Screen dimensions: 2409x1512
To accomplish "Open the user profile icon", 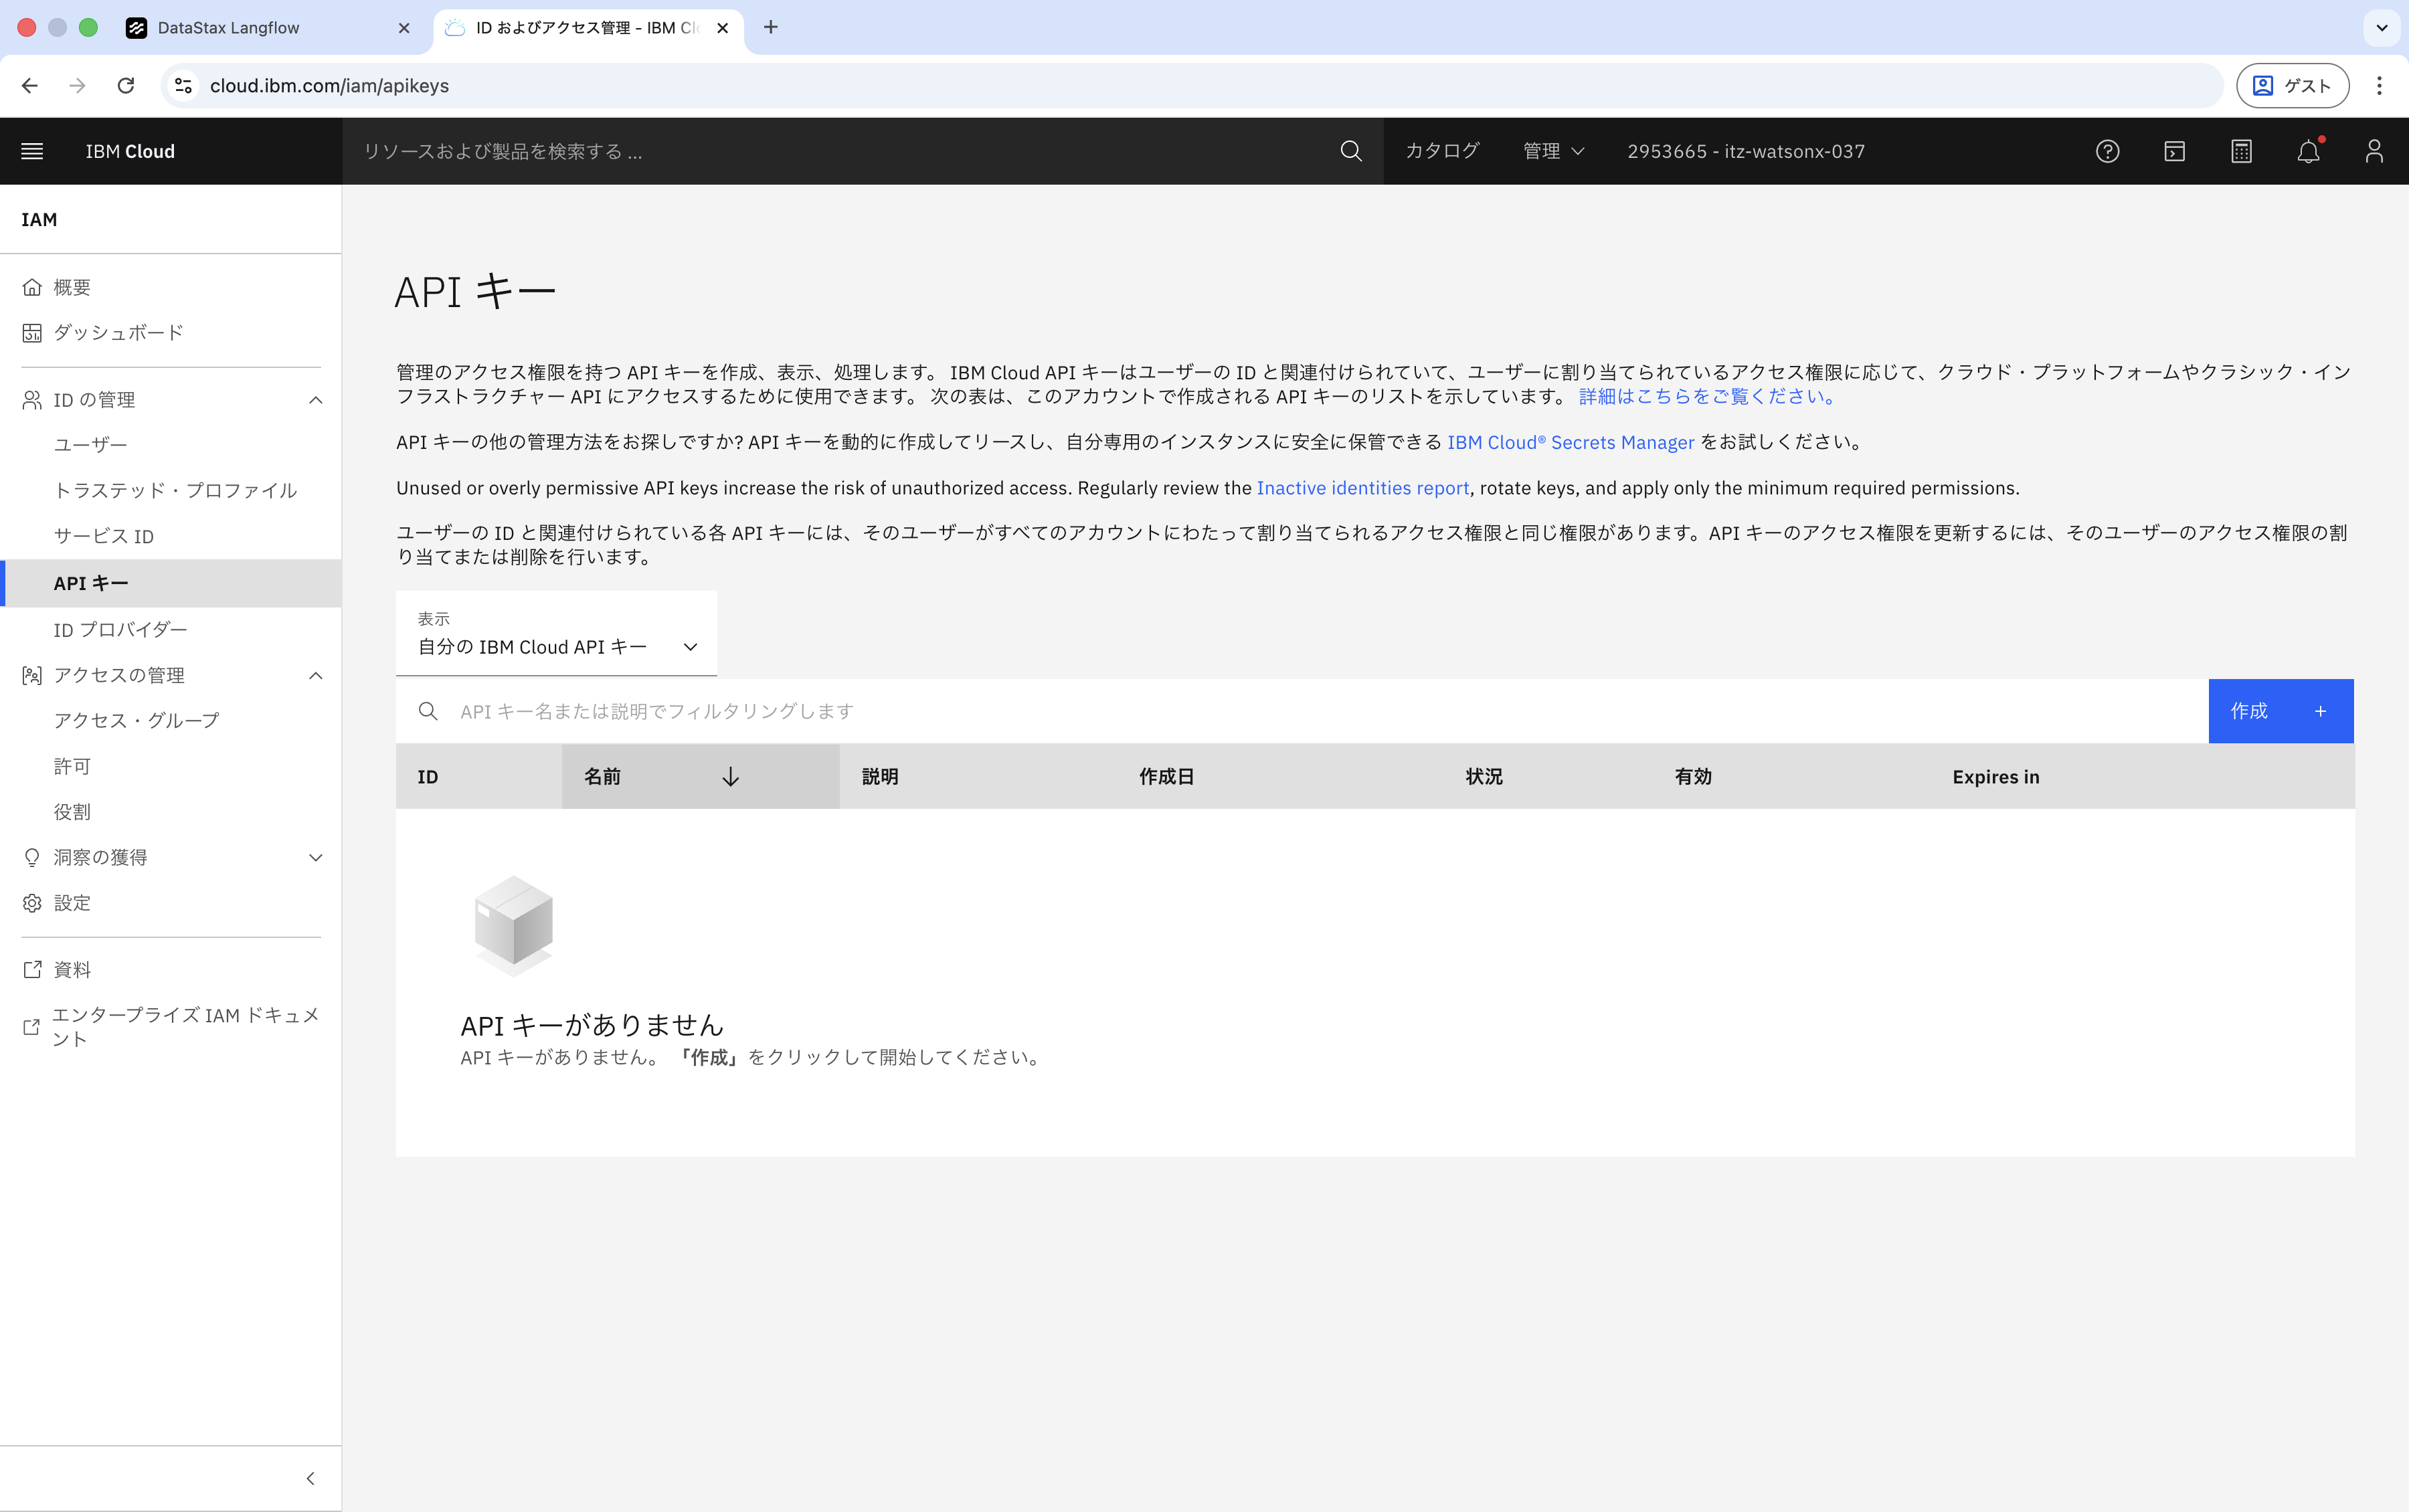I will pos(2374,151).
